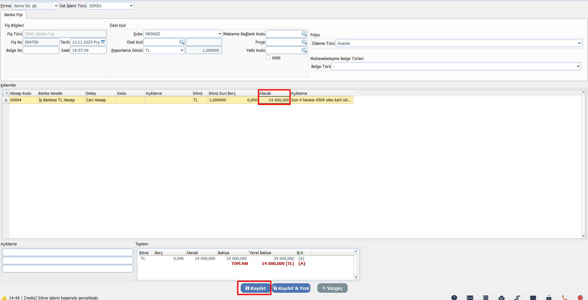Click the Proje lookup magnifier icon
Viewport: 588px width, 300px height.
(x=304, y=42)
